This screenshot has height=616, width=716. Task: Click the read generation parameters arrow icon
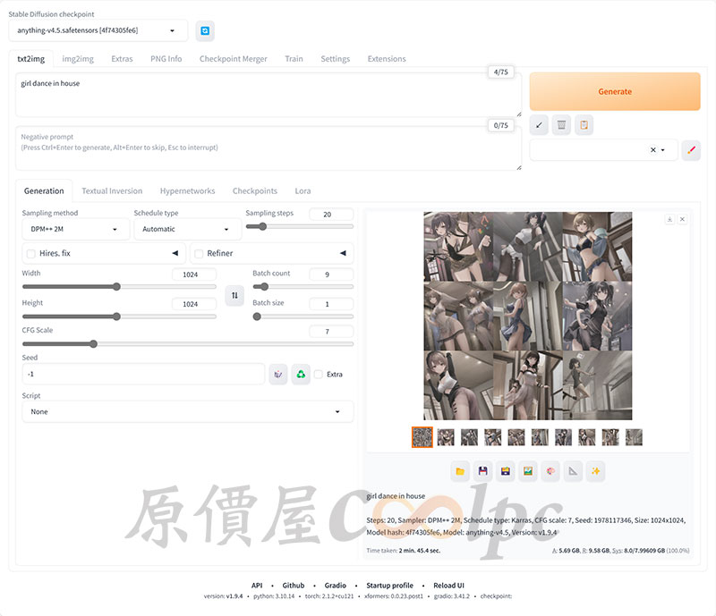[x=539, y=125]
